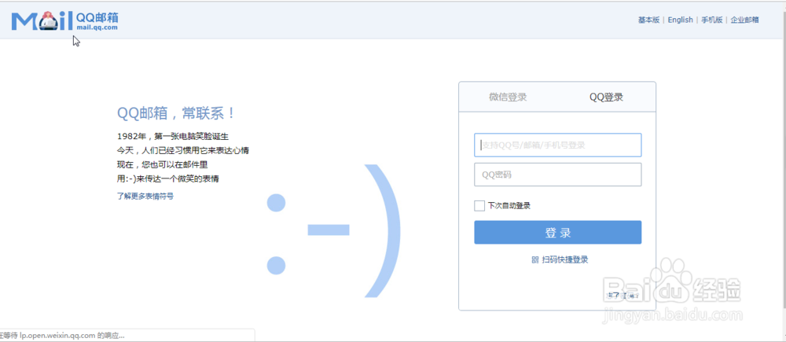This screenshot has width=786, height=342.
Task: Select the QQ登录 tab
Action: [606, 97]
